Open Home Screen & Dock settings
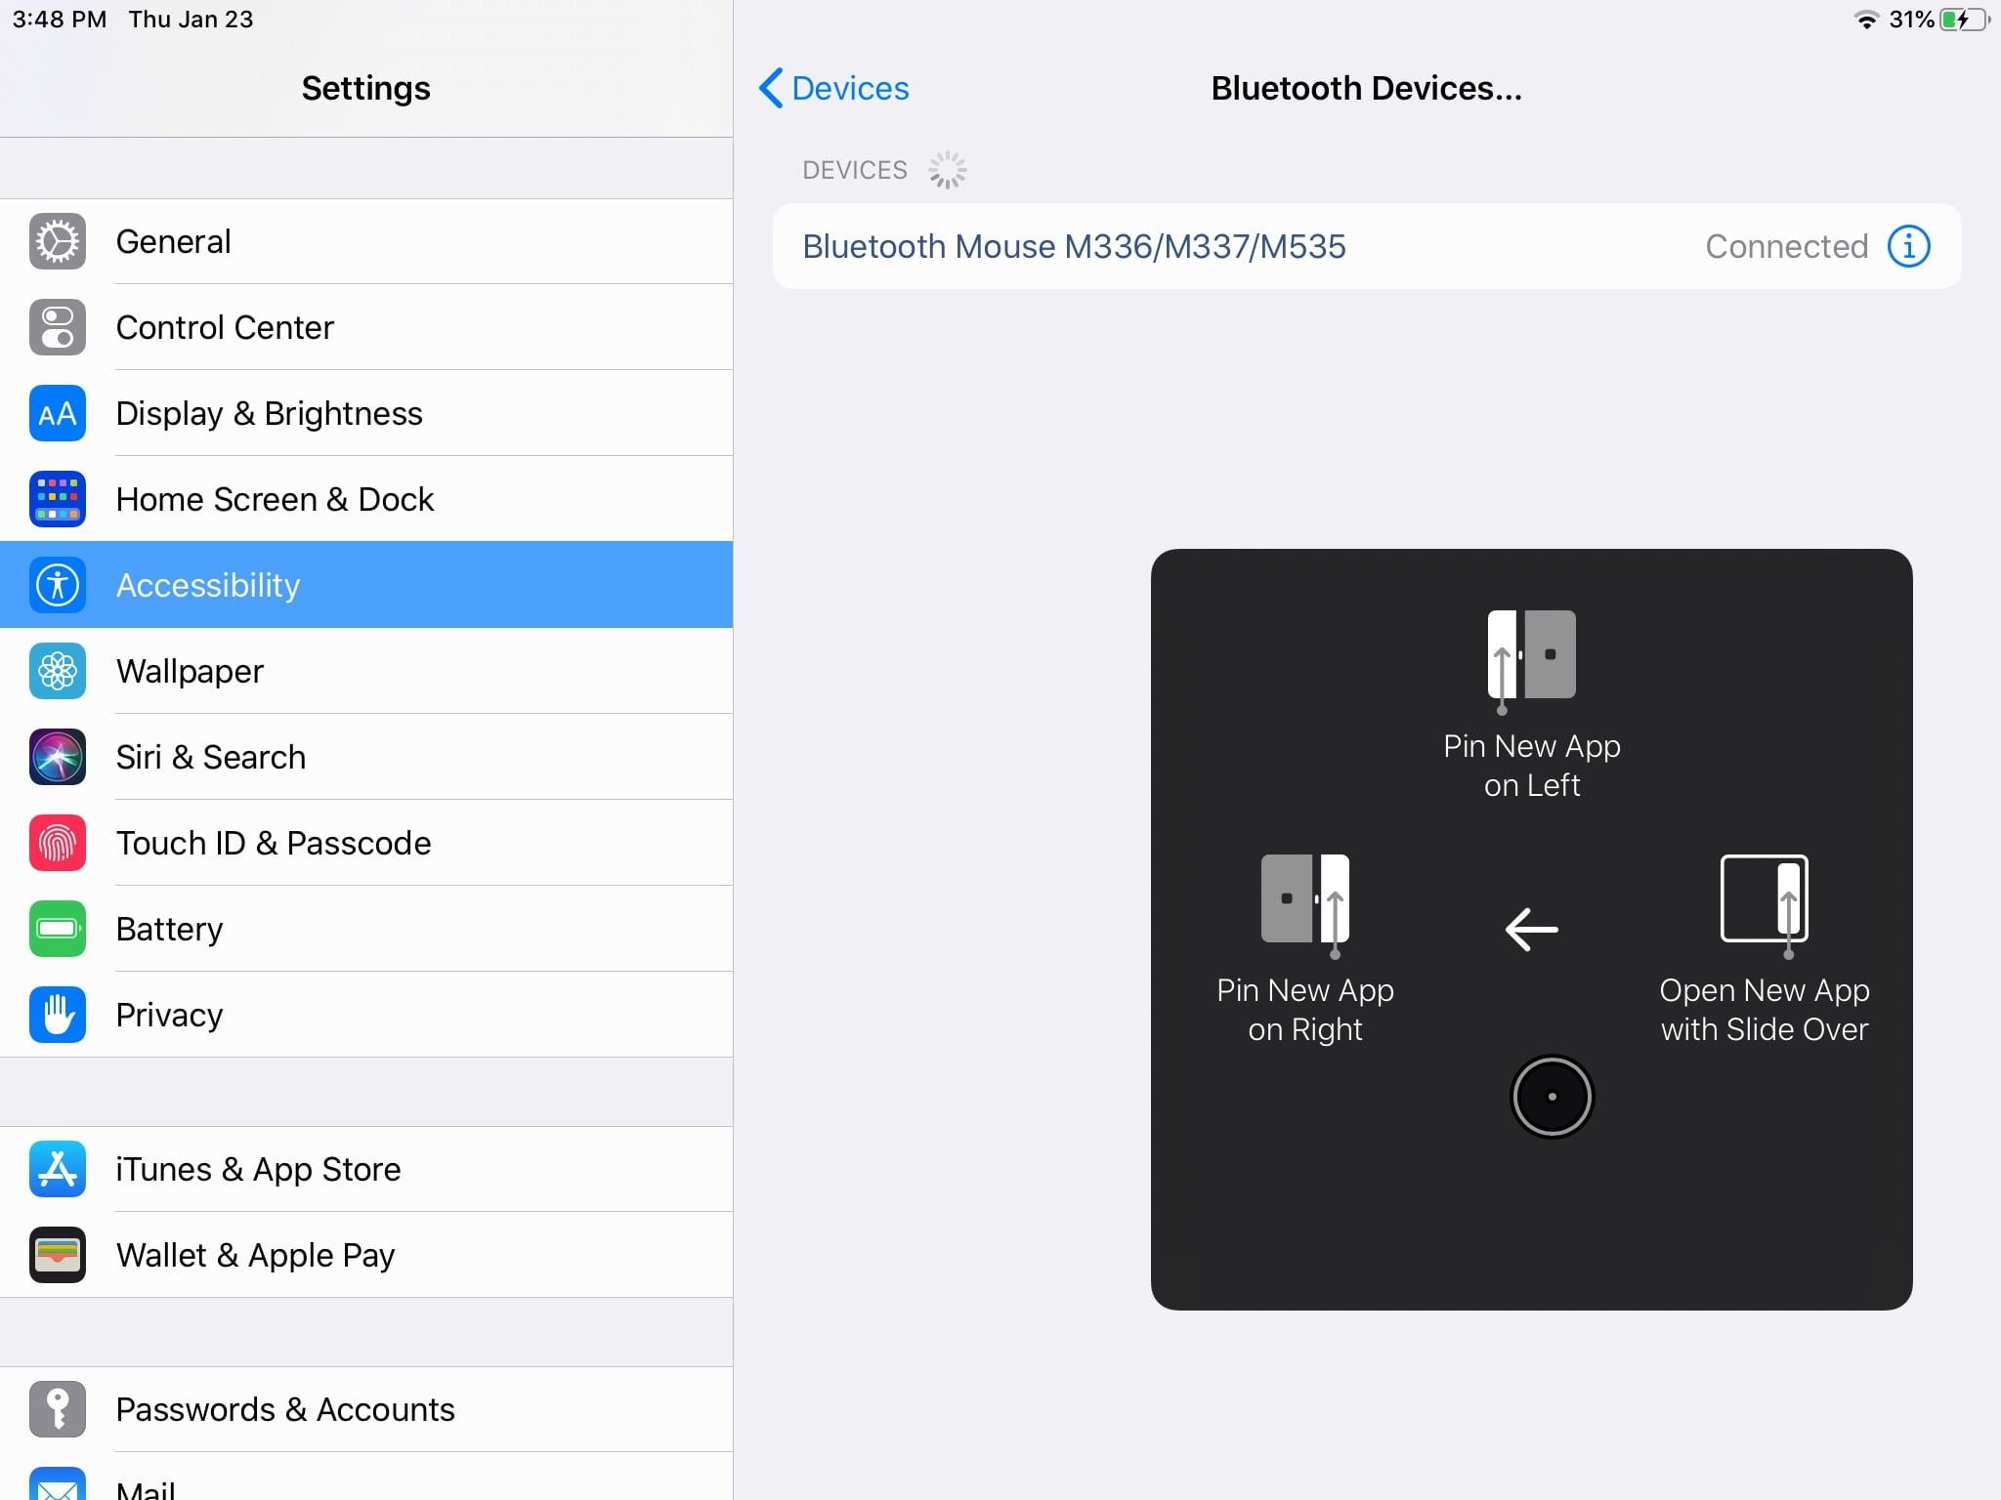 [x=366, y=499]
